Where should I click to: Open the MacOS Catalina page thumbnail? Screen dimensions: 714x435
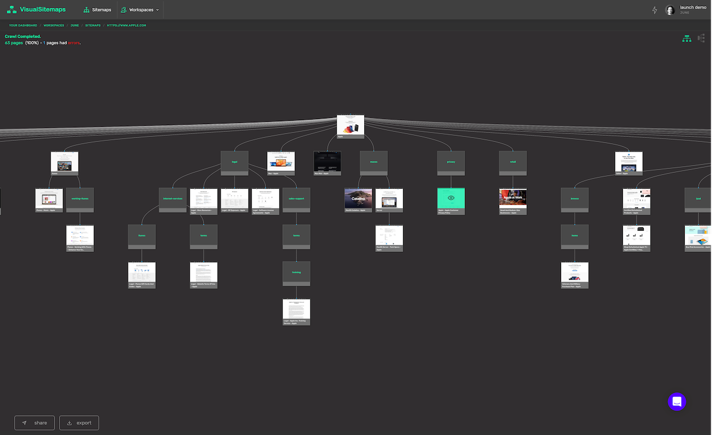click(358, 200)
